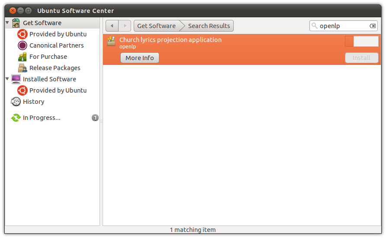
Task: Click the openlp package name under the title
Action: [x=128, y=46]
